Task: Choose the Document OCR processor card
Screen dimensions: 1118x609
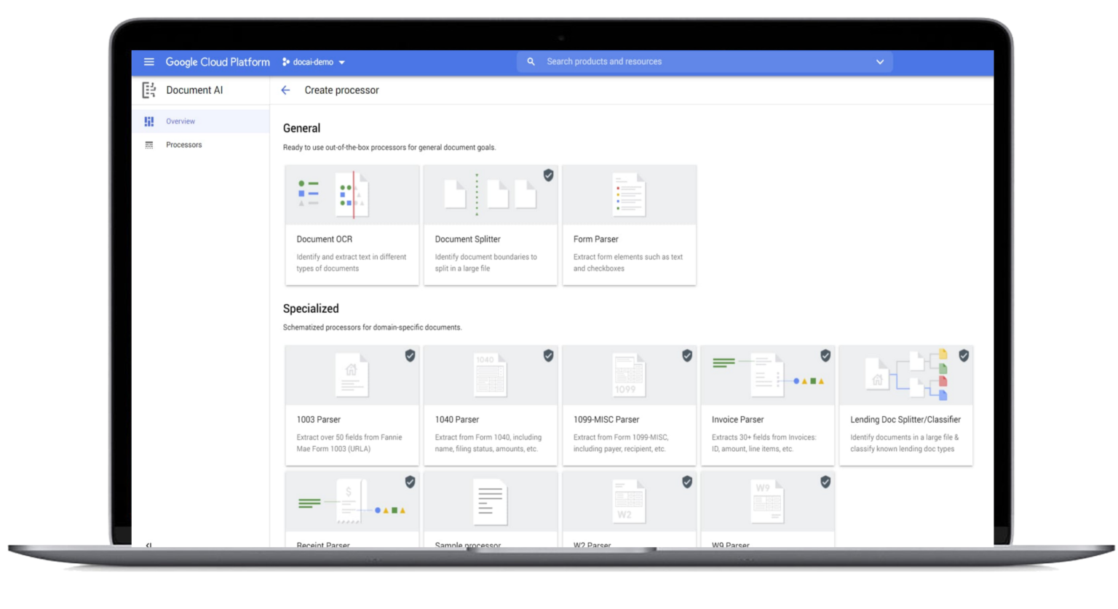Action: click(x=352, y=225)
